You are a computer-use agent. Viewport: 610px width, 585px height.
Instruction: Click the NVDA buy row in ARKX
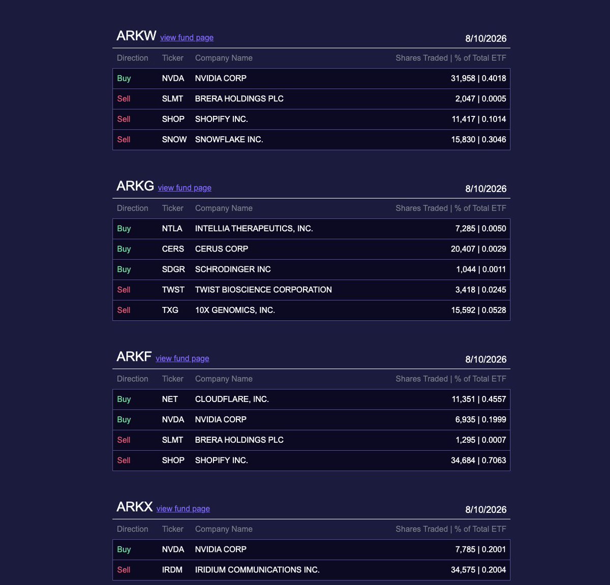(x=311, y=549)
